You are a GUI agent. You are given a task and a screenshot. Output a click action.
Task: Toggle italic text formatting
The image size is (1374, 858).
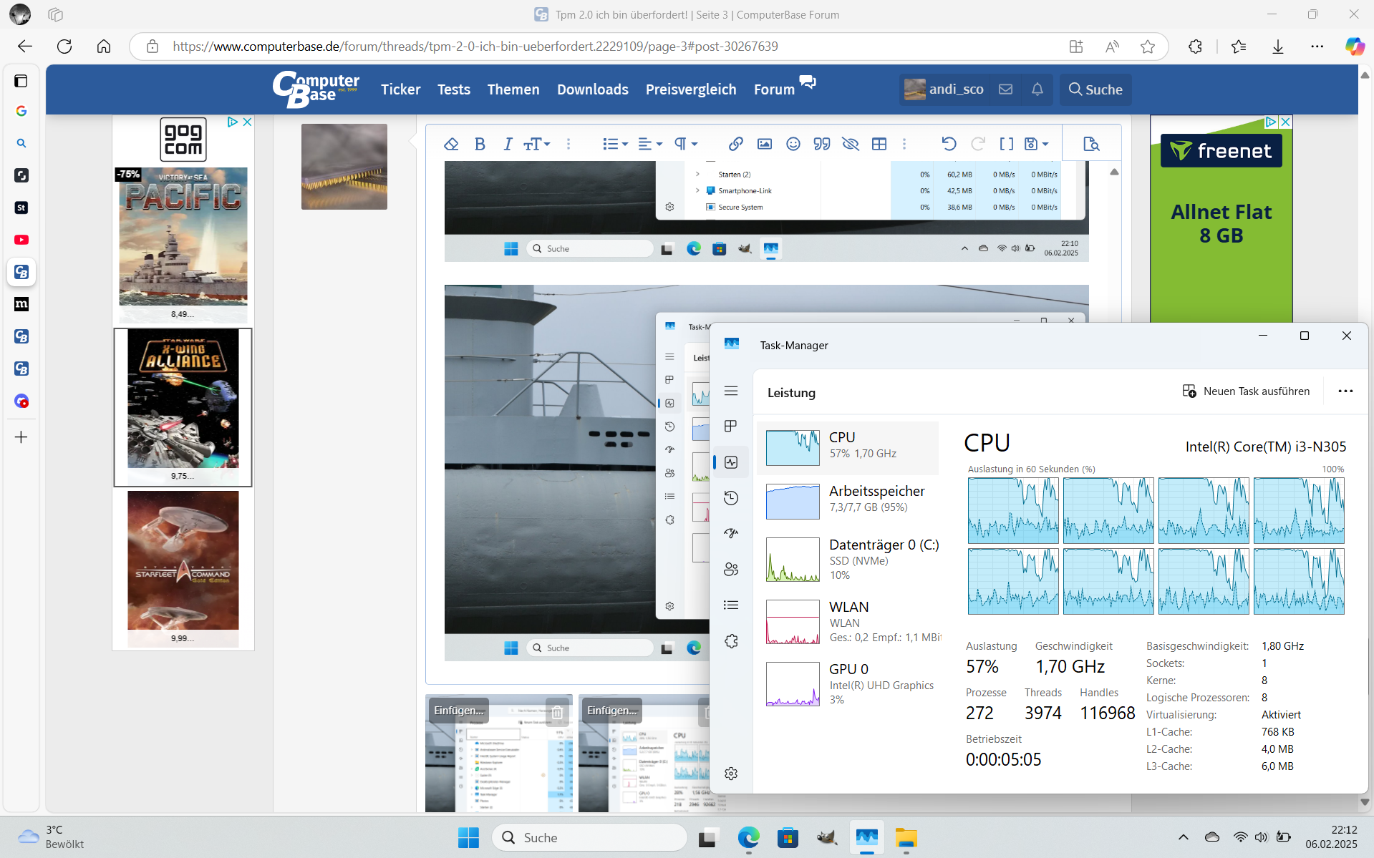[508, 144]
